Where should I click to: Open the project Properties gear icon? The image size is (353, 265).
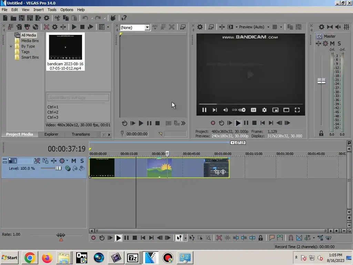point(47,18)
